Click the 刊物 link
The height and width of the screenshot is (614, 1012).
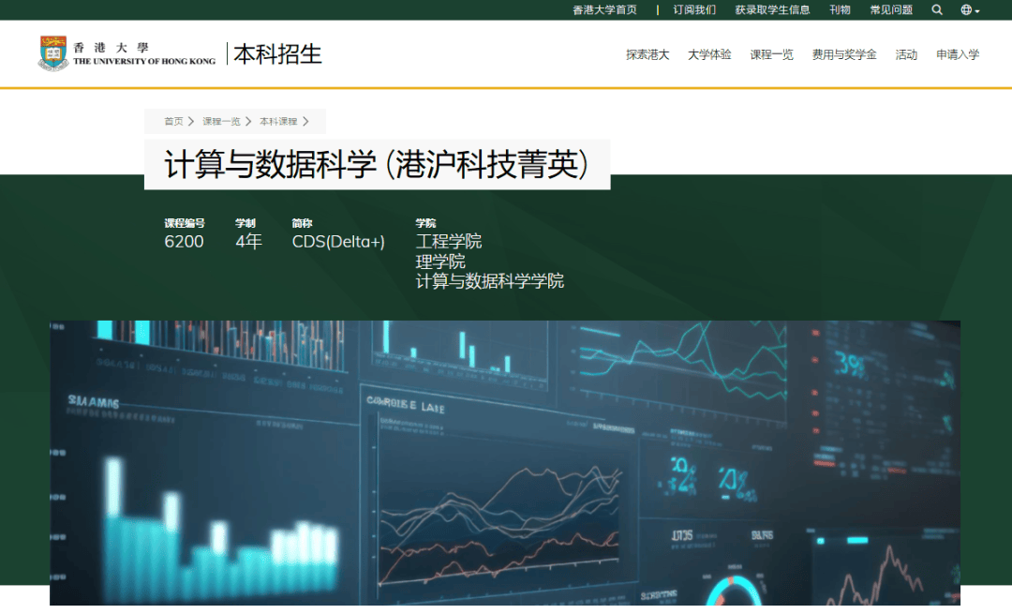pos(840,9)
